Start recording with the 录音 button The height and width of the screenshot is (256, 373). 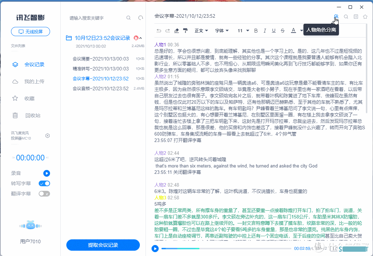click(46, 173)
